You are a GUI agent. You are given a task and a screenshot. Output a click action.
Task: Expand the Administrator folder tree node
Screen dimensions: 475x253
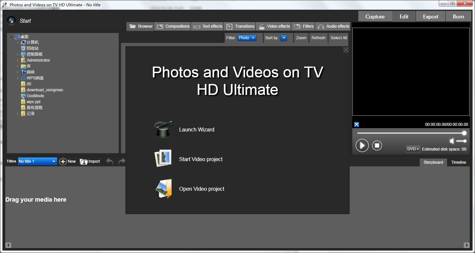click(18, 60)
